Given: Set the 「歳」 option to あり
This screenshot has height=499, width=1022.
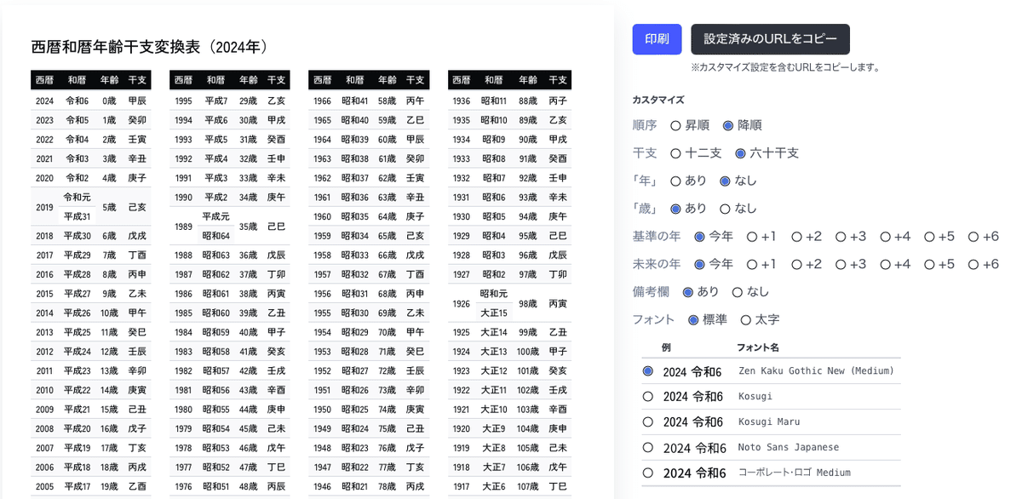Looking at the screenshot, I should 676,209.
